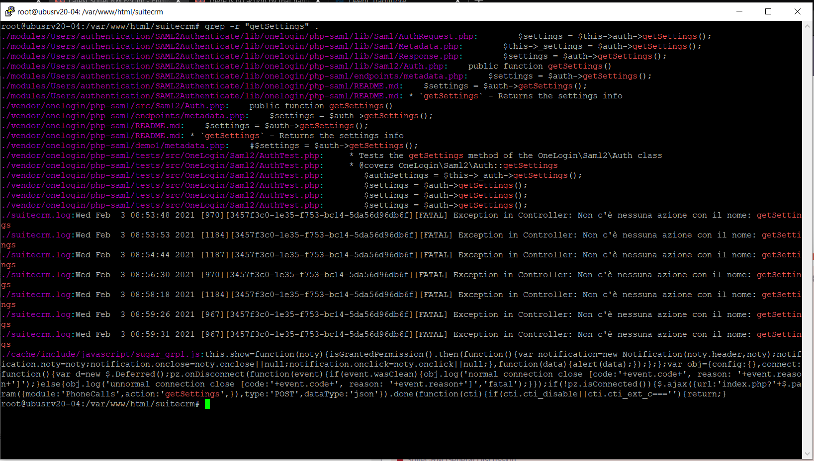Click the window title 'root@ubusrv20-04: /var/www/html/suitecrm'
This screenshot has width=814, height=461.
(x=90, y=12)
